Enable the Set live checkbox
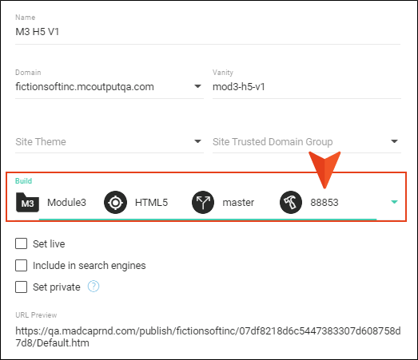 pyautogui.click(x=21, y=243)
